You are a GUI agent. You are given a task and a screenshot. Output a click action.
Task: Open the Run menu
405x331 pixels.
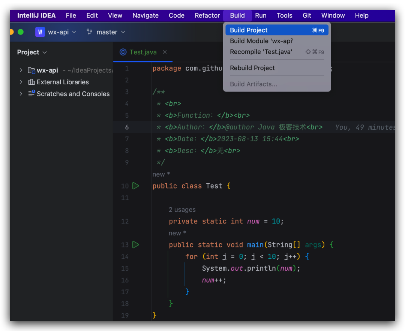pyautogui.click(x=261, y=15)
